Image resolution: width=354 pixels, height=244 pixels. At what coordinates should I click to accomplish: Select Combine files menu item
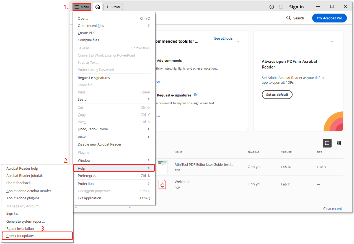[x=114, y=40]
